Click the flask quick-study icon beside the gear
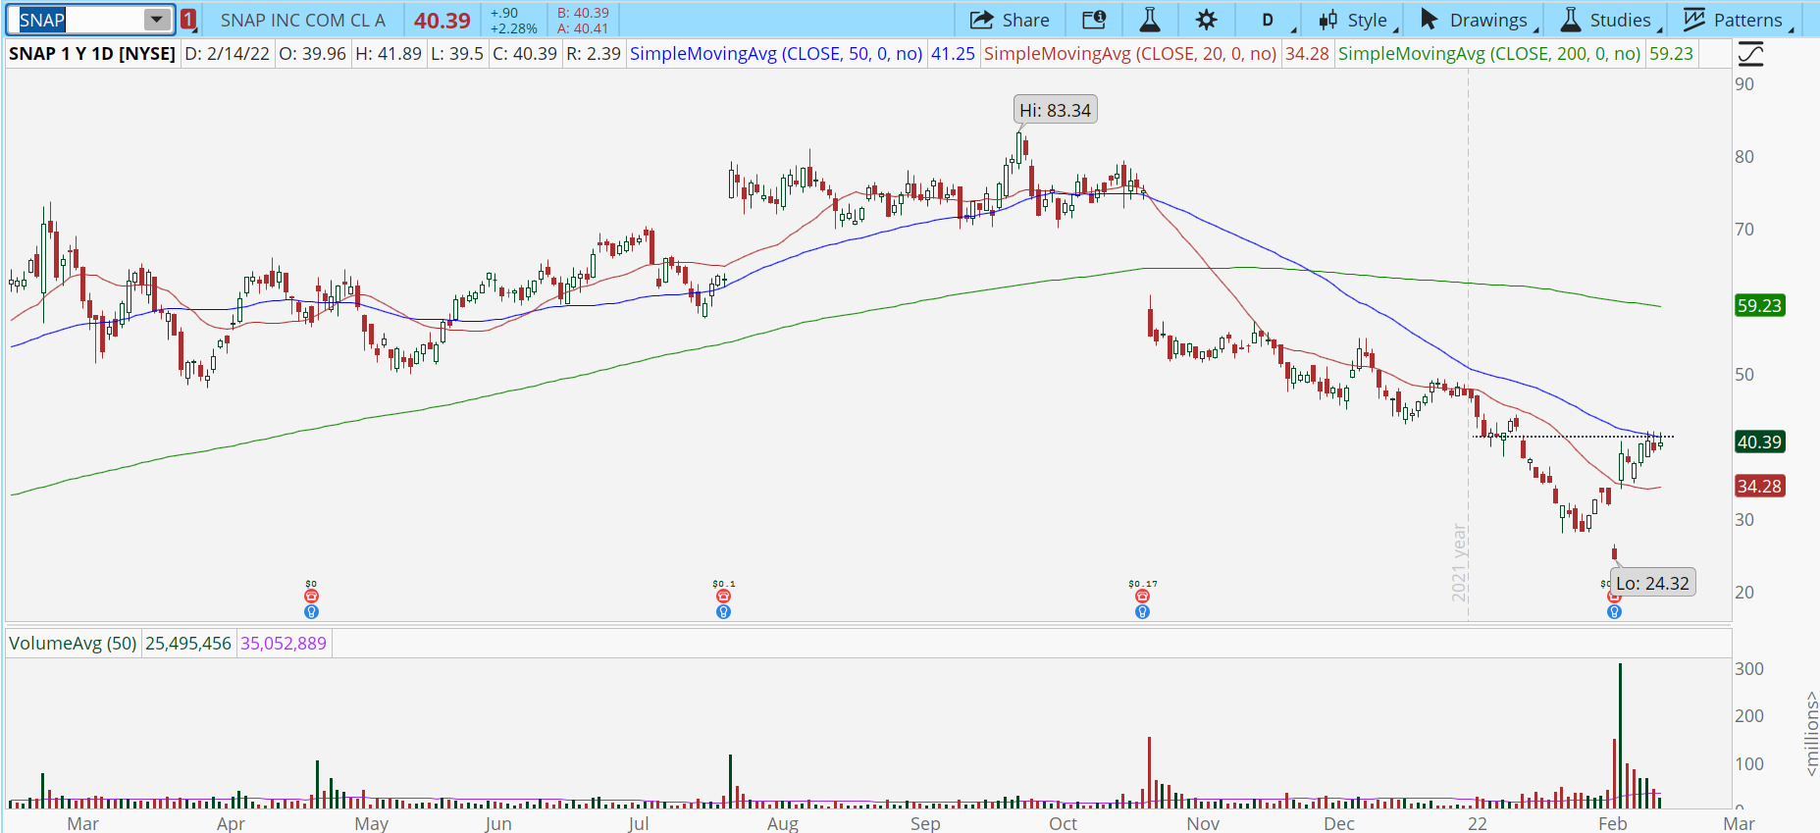Screen dimensions: 1820x833 tap(1150, 20)
